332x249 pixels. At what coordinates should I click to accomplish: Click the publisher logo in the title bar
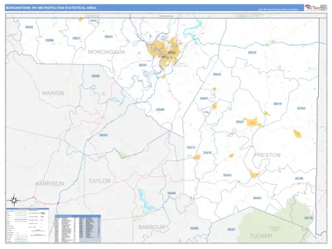[316, 8]
